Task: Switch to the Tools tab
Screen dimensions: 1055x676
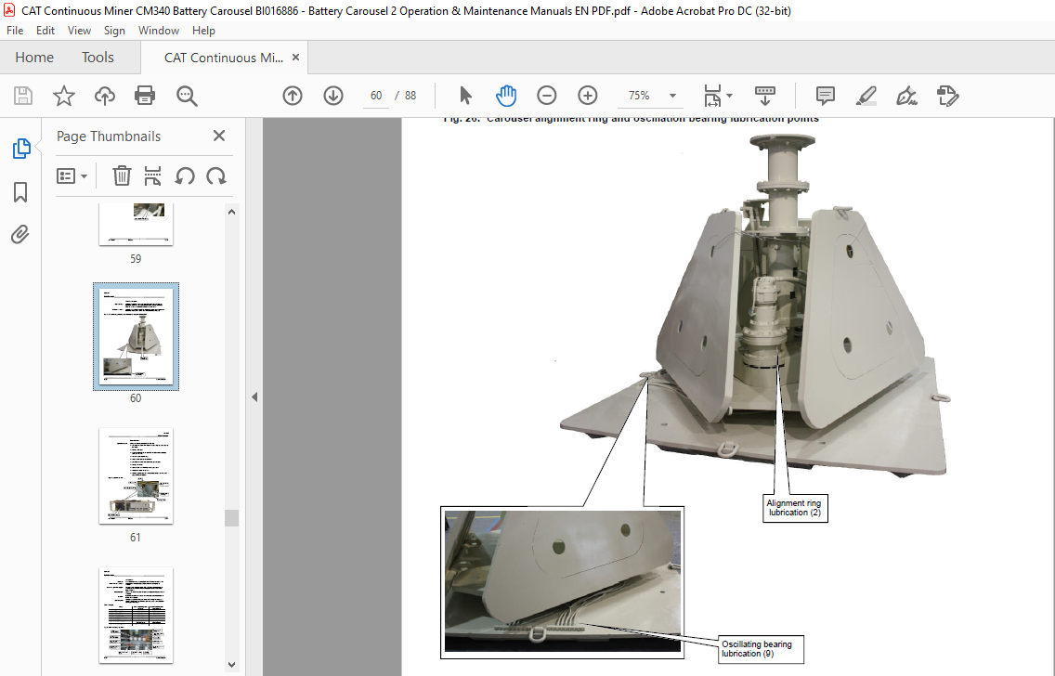Action: (x=98, y=58)
